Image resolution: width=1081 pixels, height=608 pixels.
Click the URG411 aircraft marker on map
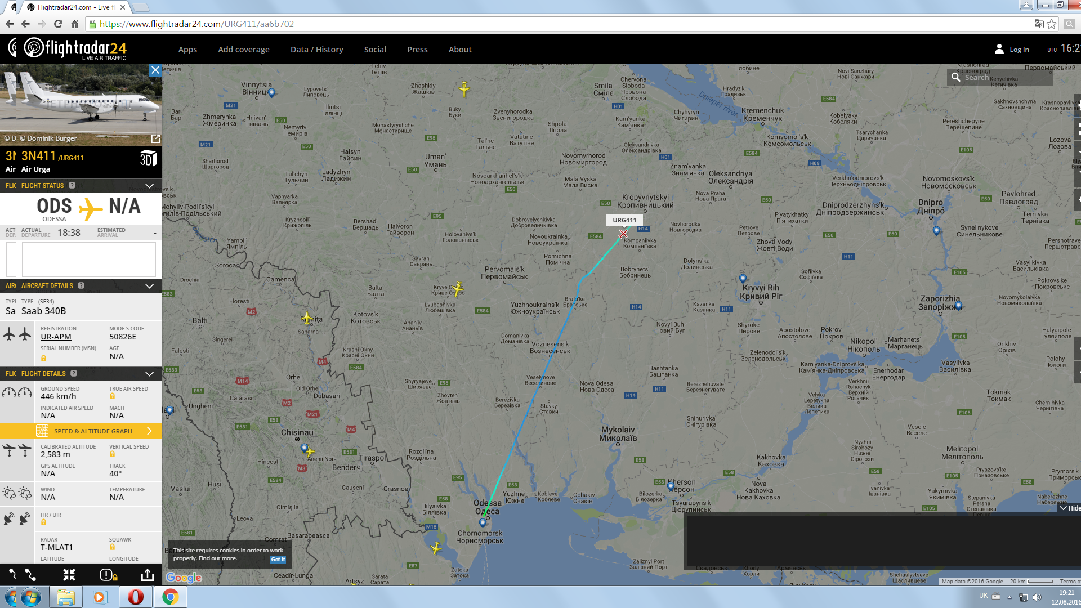tap(623, 234)
